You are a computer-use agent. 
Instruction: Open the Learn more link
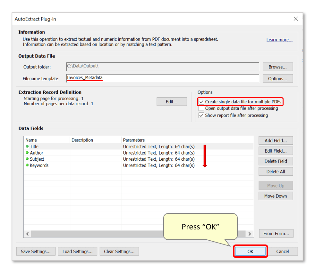[279, 40]
